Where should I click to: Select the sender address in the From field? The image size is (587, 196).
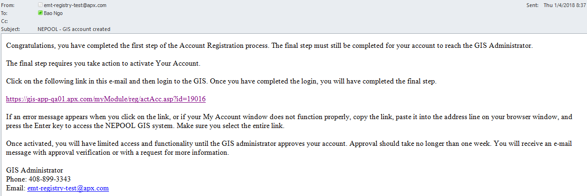[x=75, y=5]
